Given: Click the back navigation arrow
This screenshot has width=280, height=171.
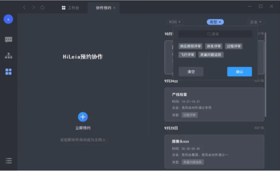Looking at the screenshot, I should (24, 7).
